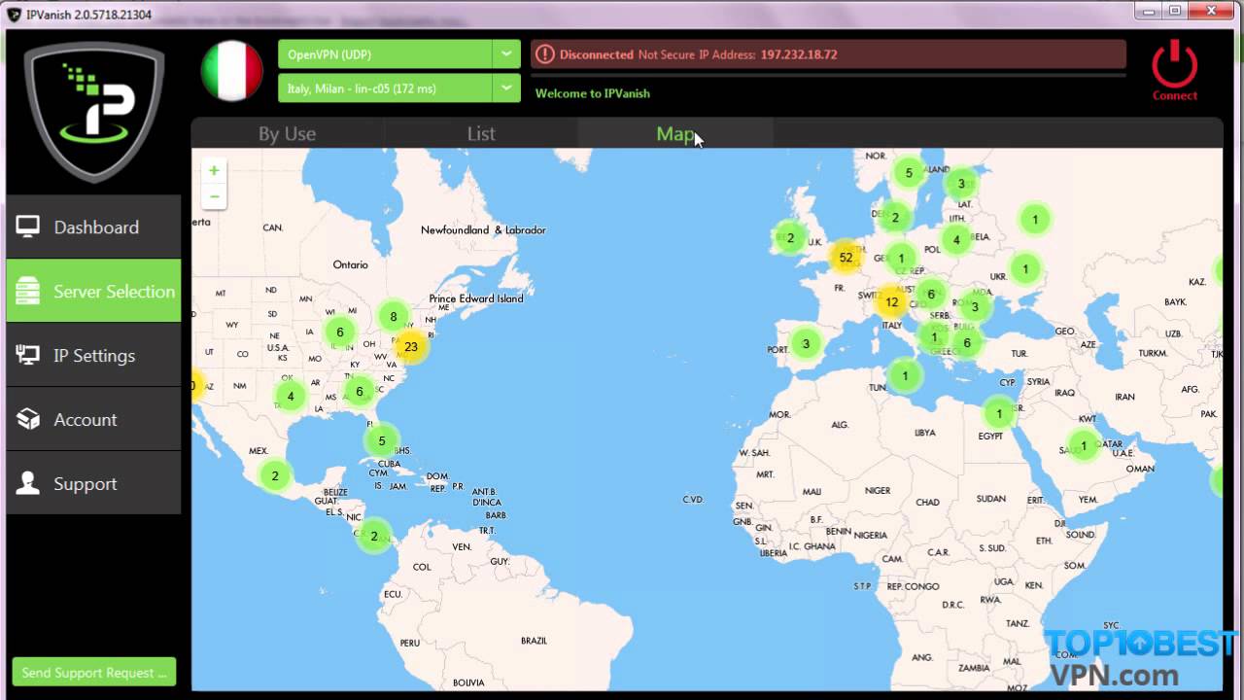Screen dimensions: 1244x700
Task: Select the 1-server marker over Russia
Action: [x=1035, y=220]
